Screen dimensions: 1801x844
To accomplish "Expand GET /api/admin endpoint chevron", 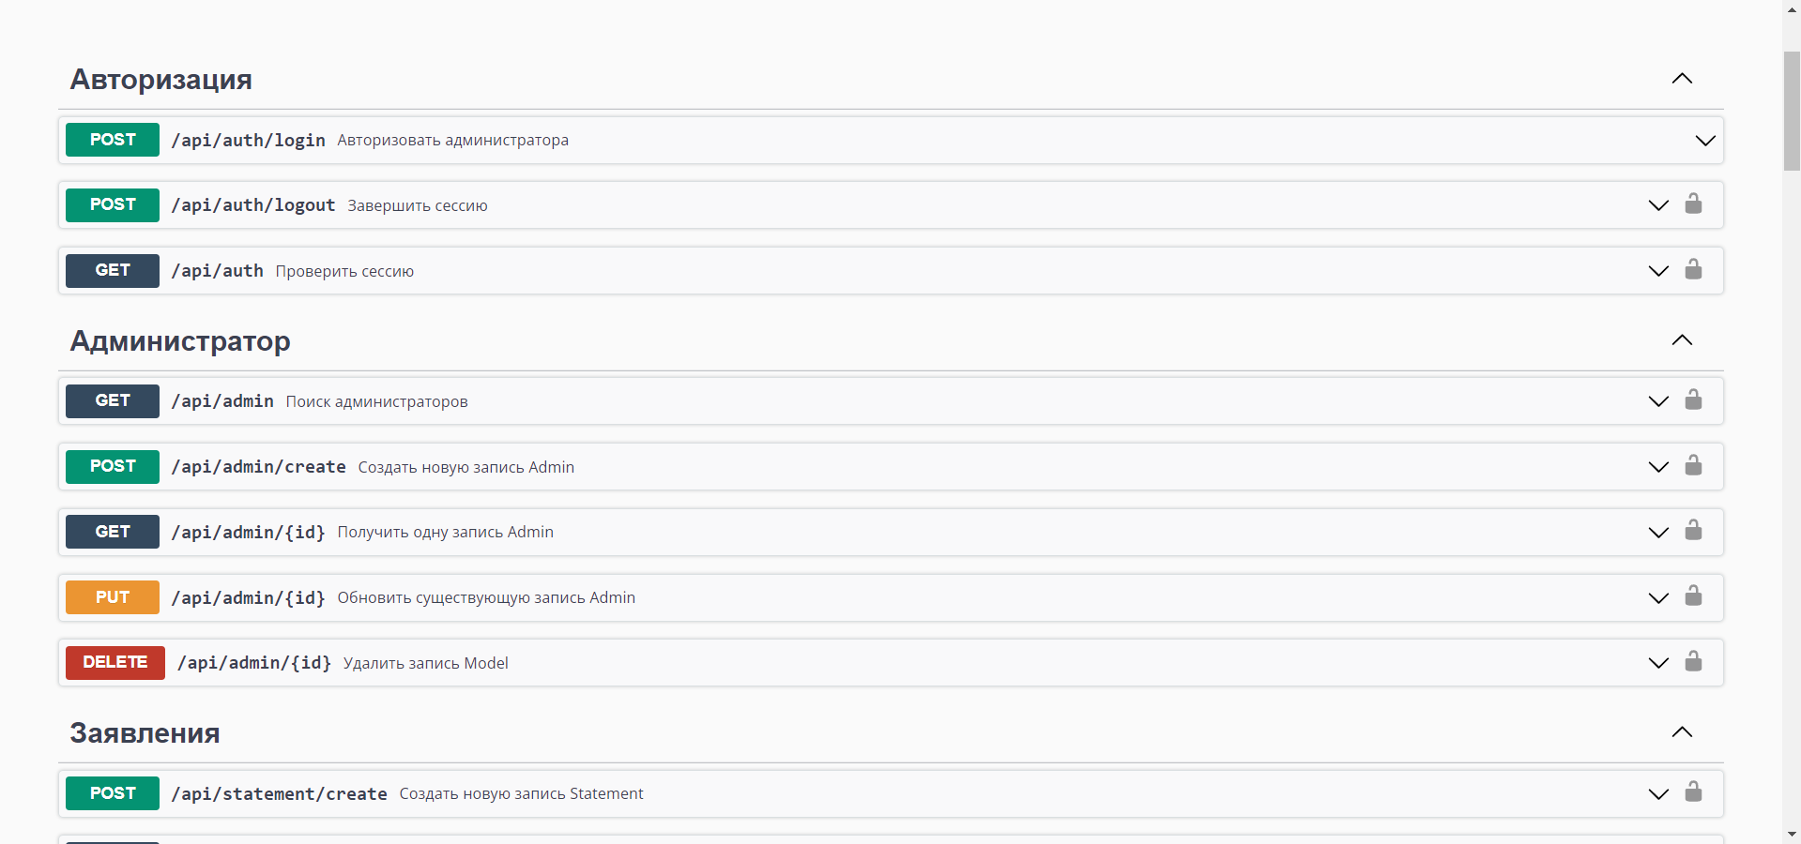I will tap(1658, 401).
